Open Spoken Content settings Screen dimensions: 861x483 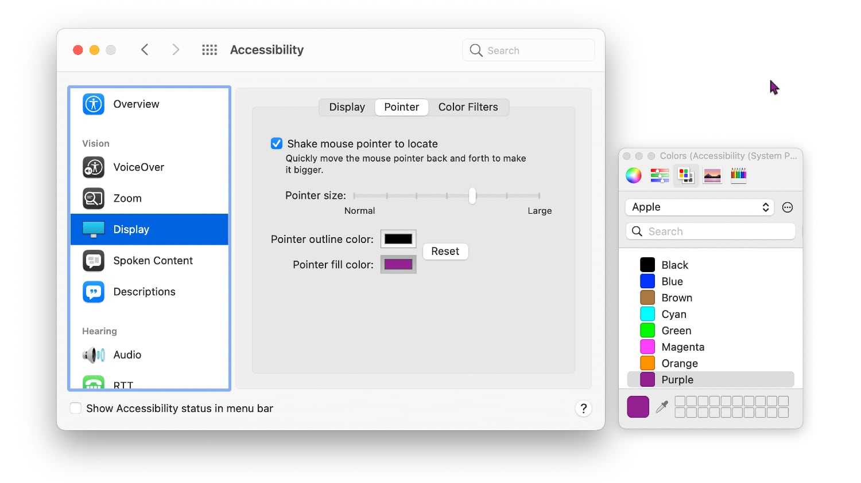tap(152, 260)
